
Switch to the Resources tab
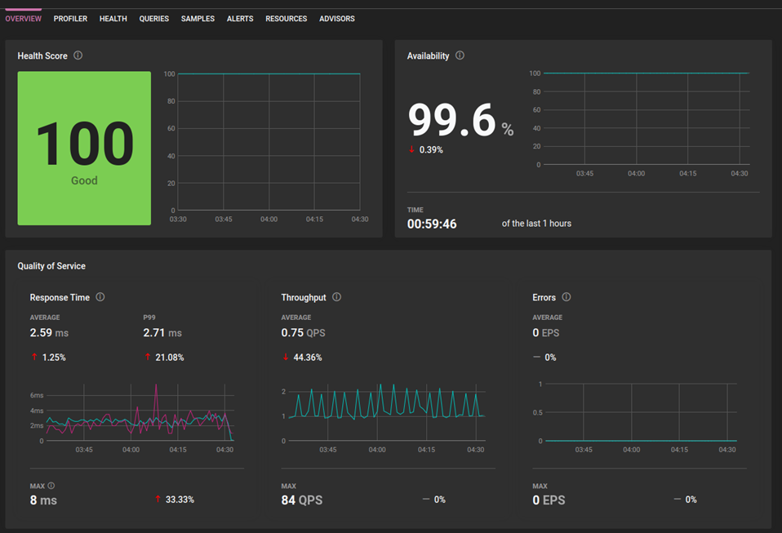tap(287, 19)
